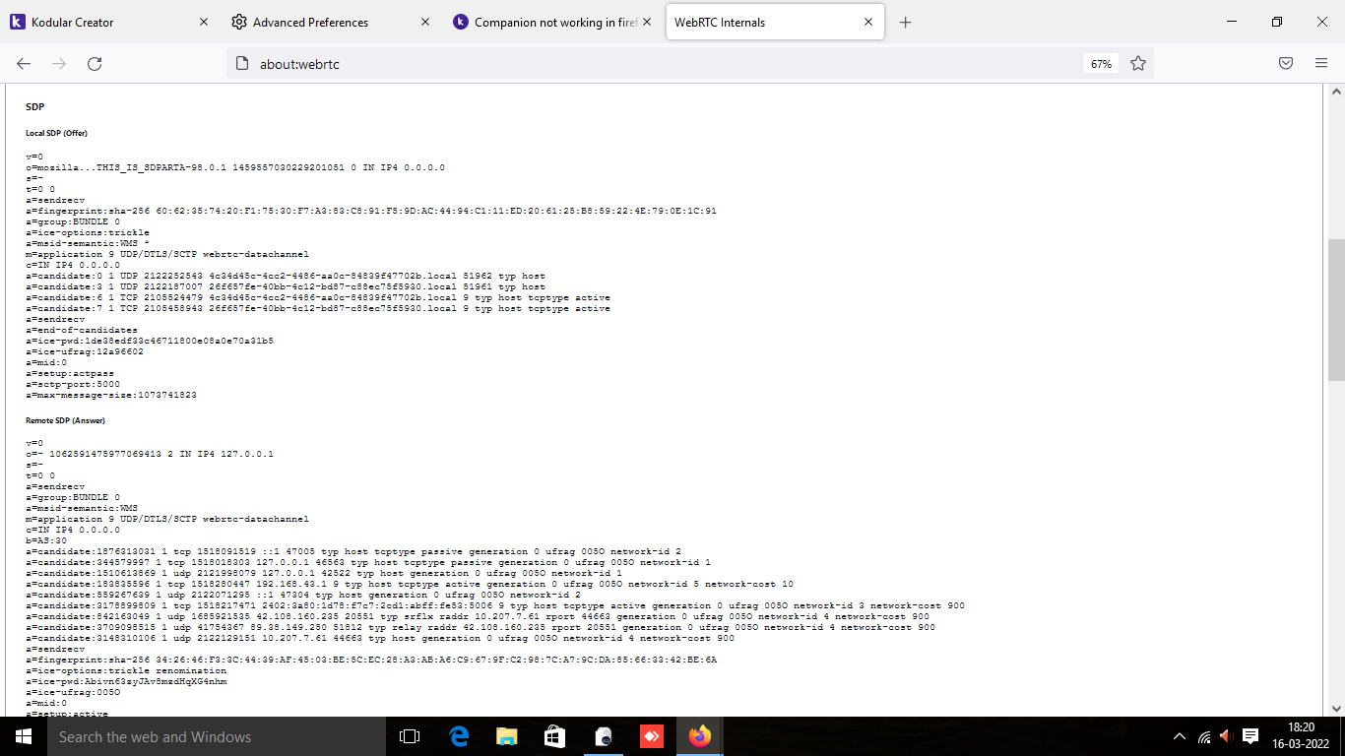Click the volume speaker tray icon
Viewport: 1345px width, 756px height.
point(1227,736)
